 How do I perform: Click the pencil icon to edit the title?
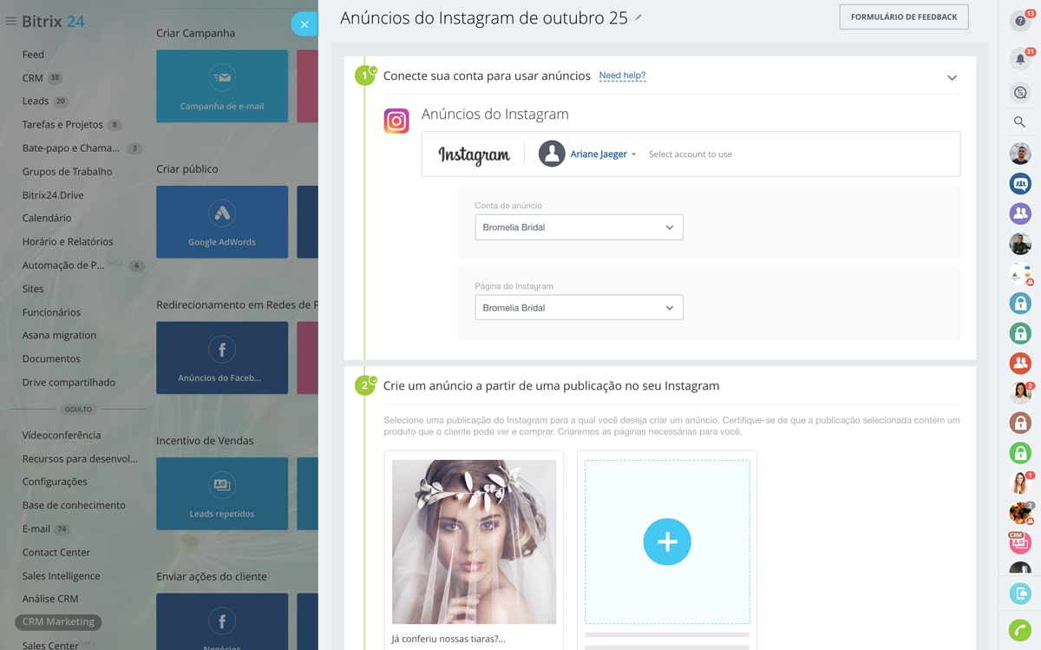pos(638,17)
